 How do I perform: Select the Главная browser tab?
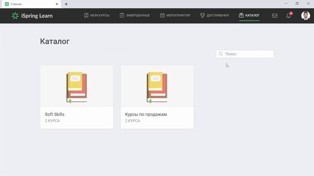(x=31, y=4)
